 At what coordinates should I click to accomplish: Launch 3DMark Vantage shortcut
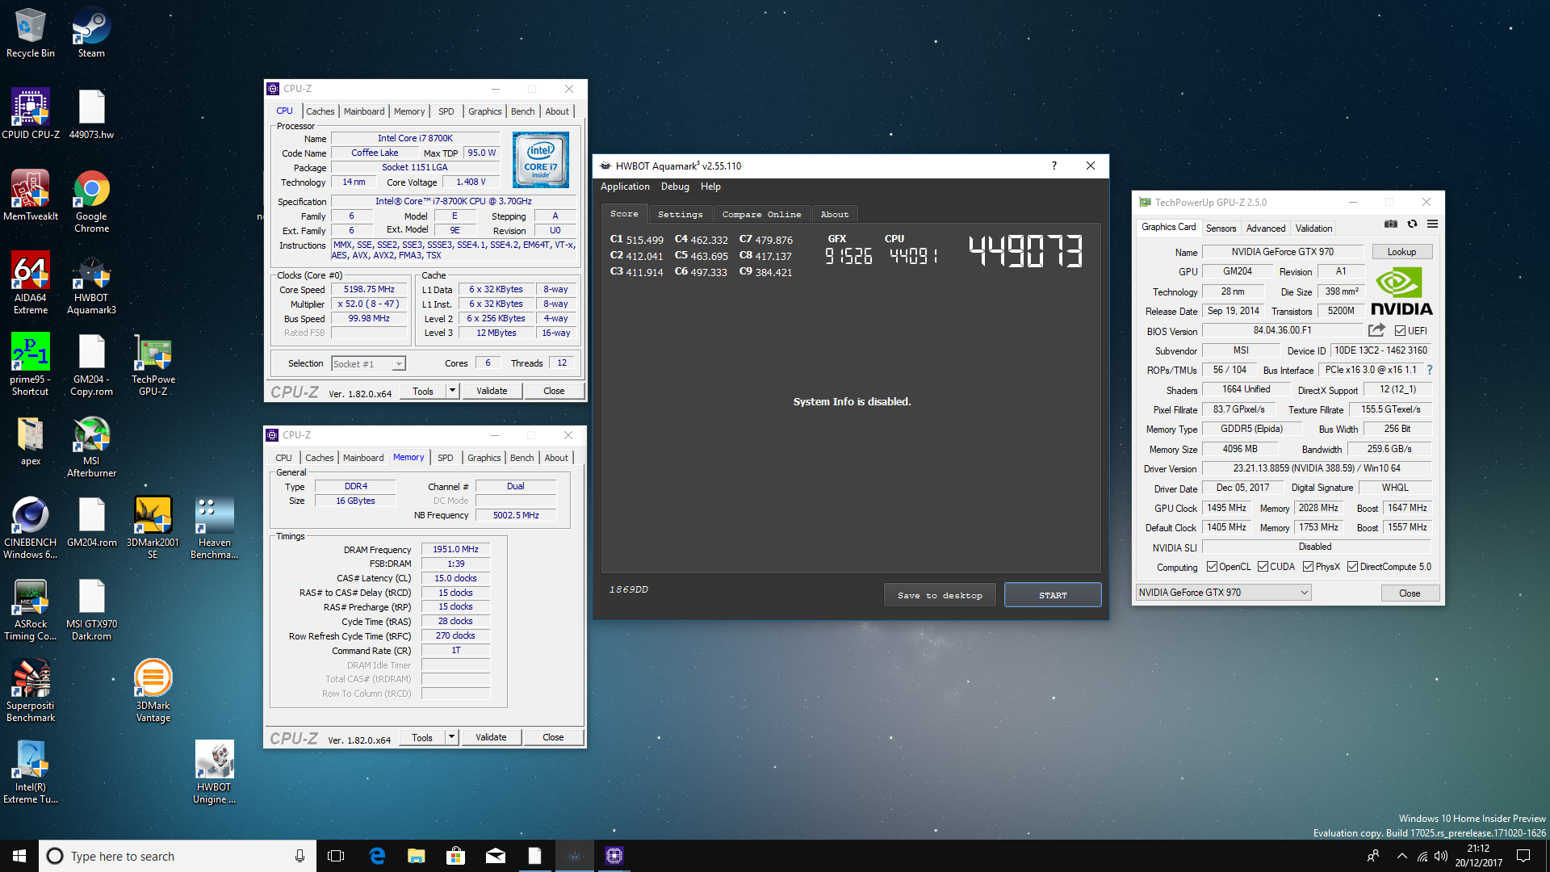tap(153, 690)
